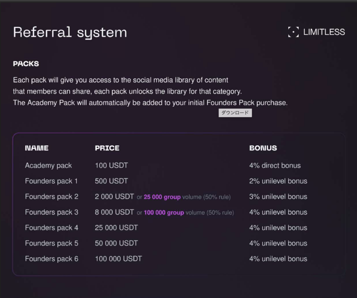Click the purple 100 000 group text
Viewport: 357px width, 298px height.
[164, 213]
